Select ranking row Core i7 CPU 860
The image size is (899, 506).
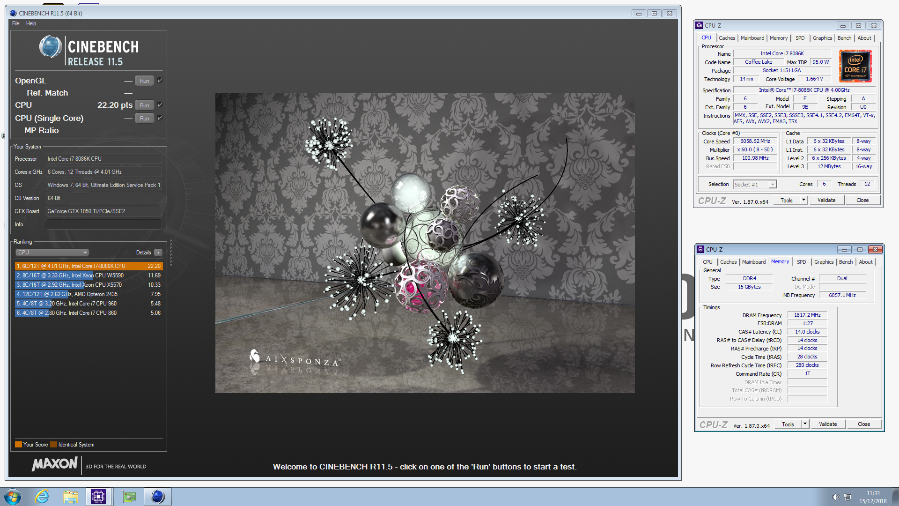(x=88, y=313)
